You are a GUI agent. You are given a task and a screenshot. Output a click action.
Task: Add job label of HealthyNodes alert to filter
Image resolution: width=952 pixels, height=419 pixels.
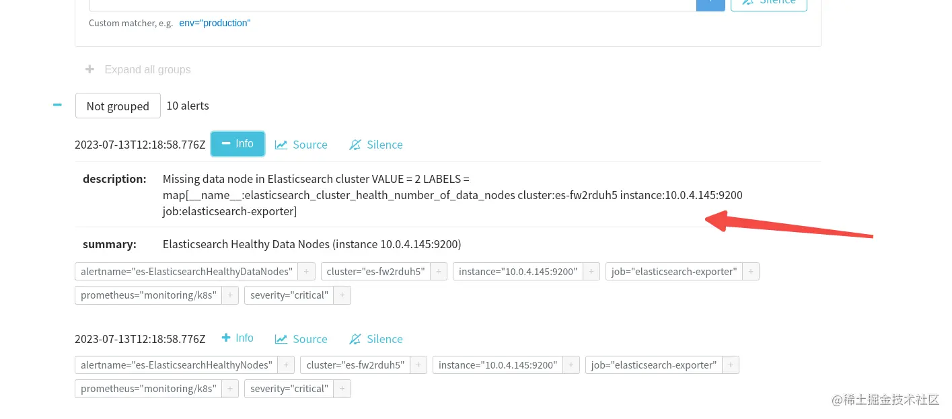click(x=731, y=365)
